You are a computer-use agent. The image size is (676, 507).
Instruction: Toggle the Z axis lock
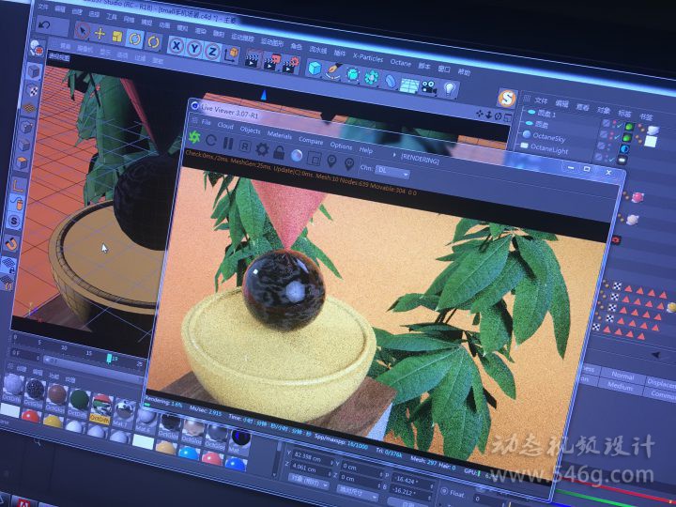(212, 50)
